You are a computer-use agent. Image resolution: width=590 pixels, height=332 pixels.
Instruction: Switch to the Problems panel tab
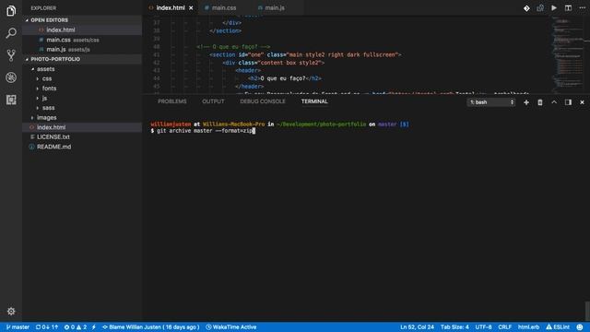[172, 101]
